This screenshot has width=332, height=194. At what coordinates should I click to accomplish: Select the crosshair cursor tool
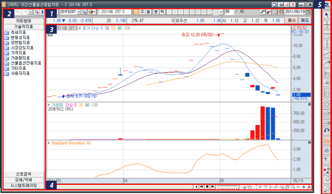(327, 25)
